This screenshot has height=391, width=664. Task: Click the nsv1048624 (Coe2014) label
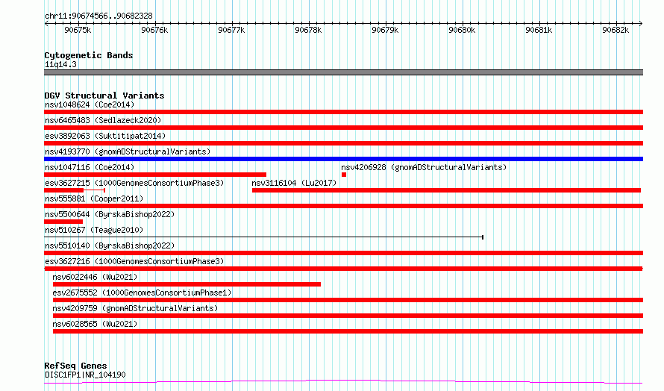90,104
